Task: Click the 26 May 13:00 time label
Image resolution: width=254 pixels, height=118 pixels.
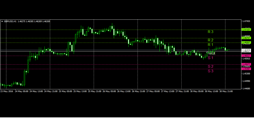Action: click(124, 91)
